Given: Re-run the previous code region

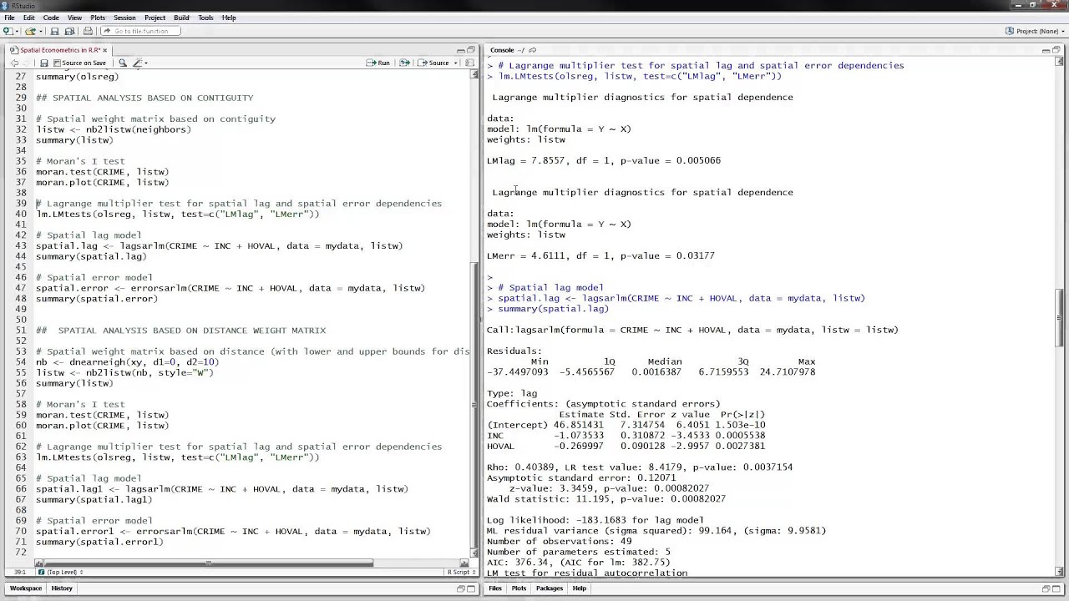Looking at the screenshot, I should [x=404, y=63].
